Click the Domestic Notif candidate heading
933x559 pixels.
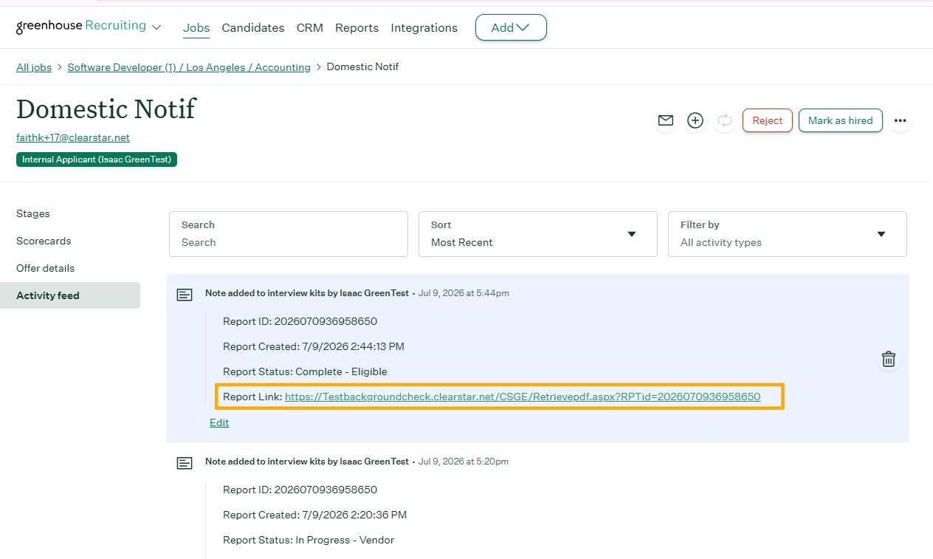click(x=106, y=109)
